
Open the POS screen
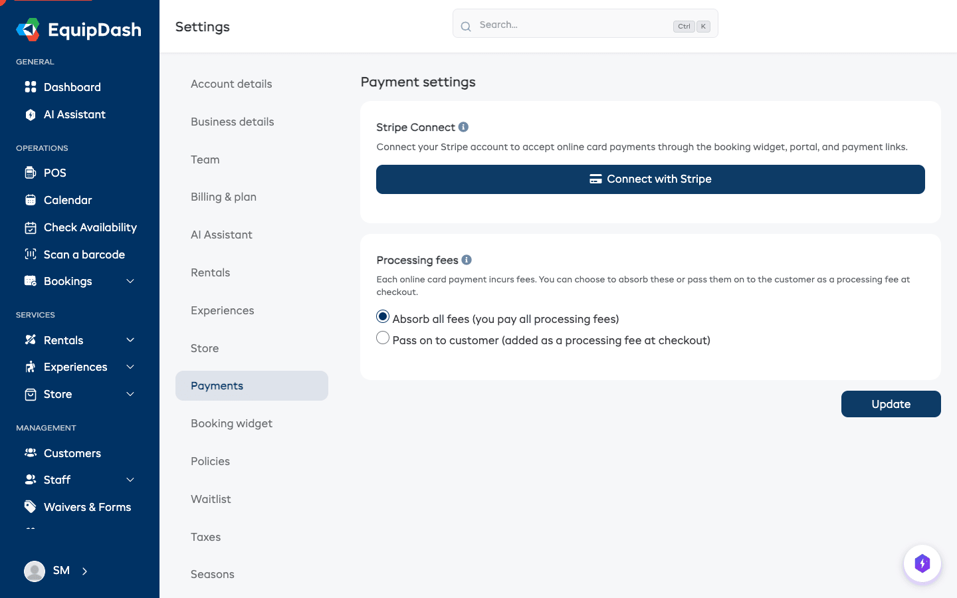(x=54, y=173)
